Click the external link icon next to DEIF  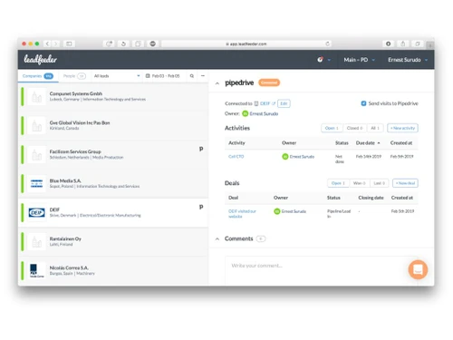point(274,103)
